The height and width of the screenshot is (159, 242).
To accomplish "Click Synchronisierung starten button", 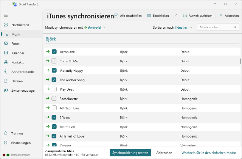I will (x=130, y=153).
